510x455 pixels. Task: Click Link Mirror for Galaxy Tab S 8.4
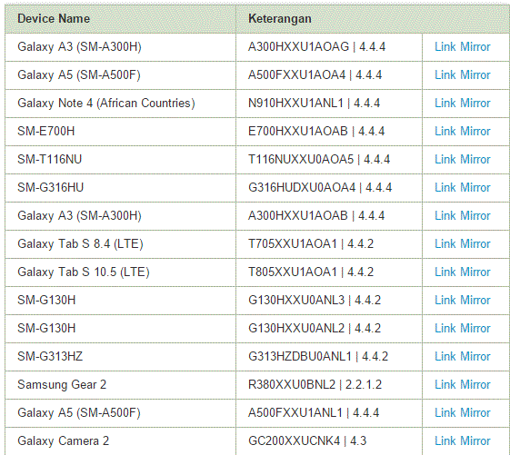462,244
